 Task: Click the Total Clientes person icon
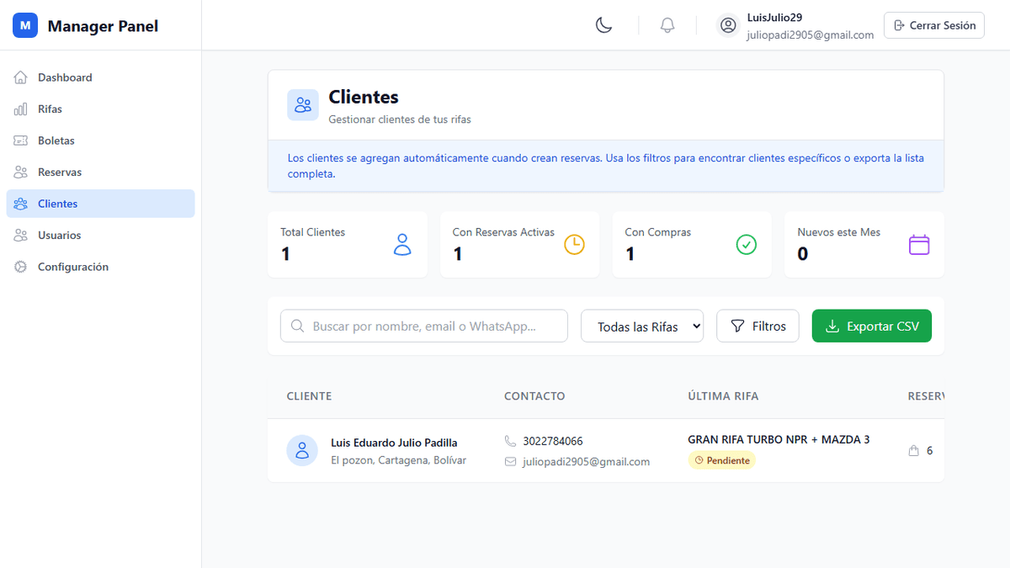(402, 245)
